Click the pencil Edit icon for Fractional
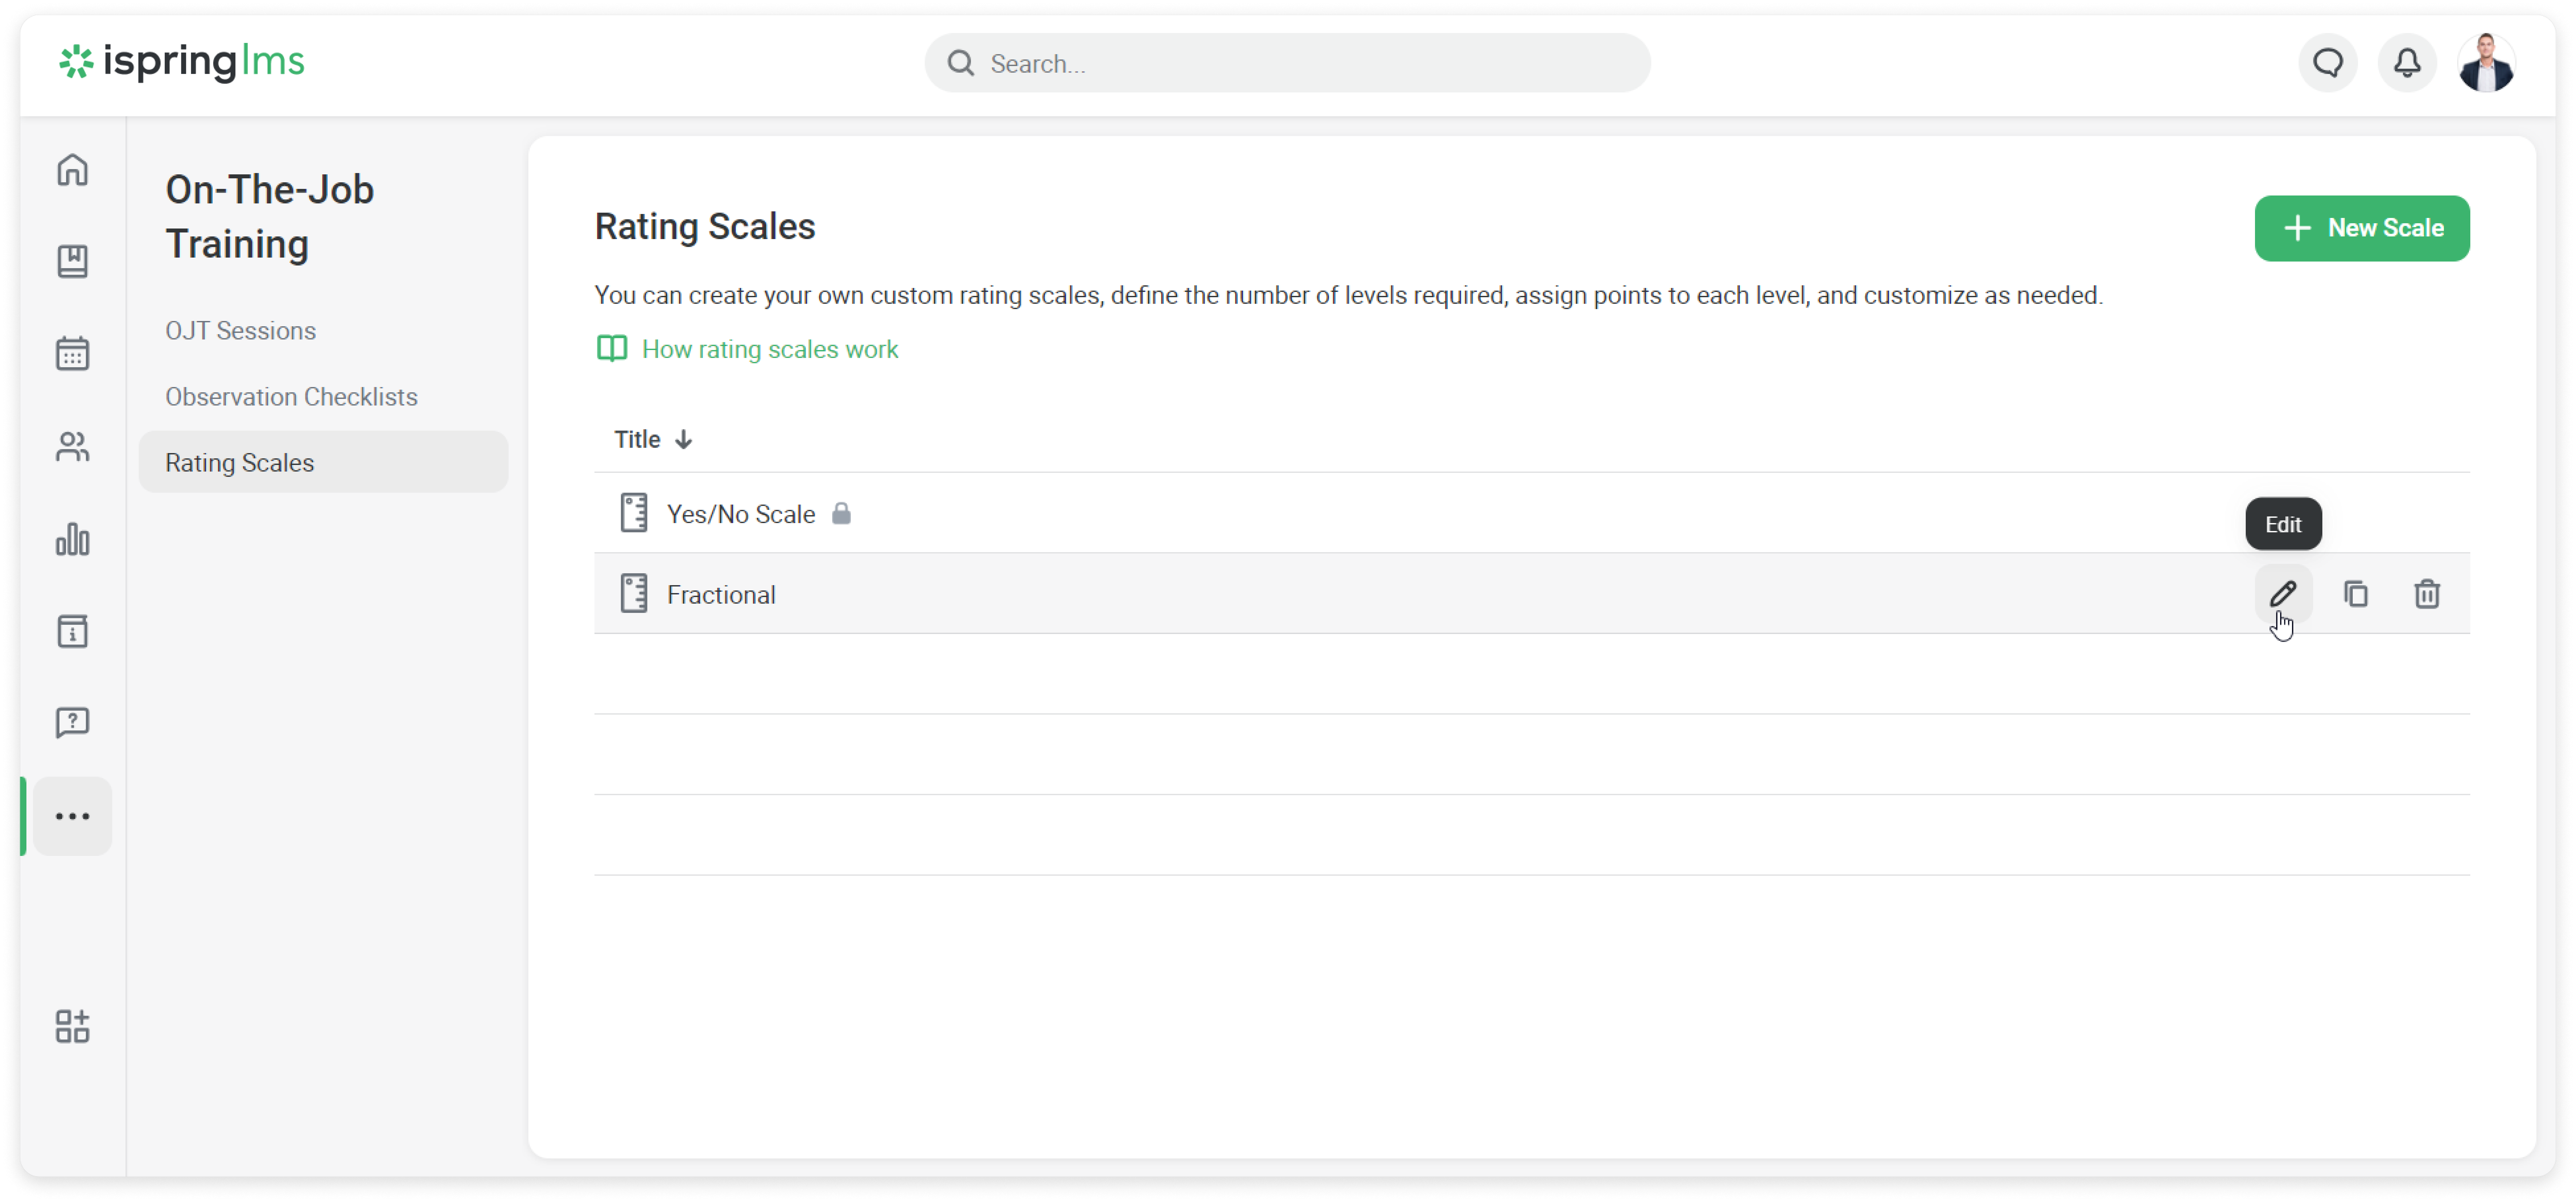This screenshot has width=2576, height=1202. click(x=2283, y=594)
